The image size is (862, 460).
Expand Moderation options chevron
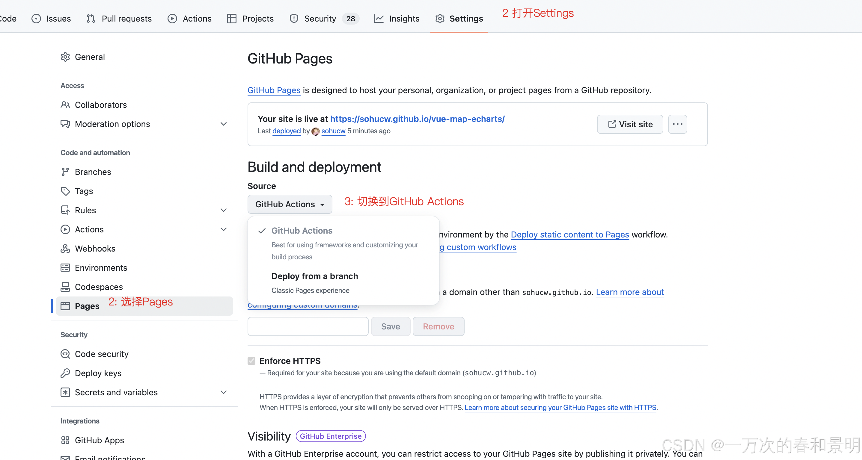[x=224, y=124]
